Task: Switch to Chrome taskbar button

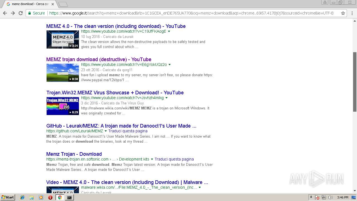Action: [60, 197]
